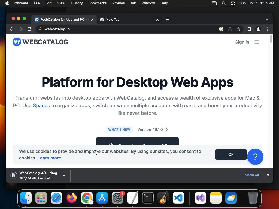The height and width of the screenshot is (209, 279).
Task: Open Firefox from the Dock
Action: [72, 198]
